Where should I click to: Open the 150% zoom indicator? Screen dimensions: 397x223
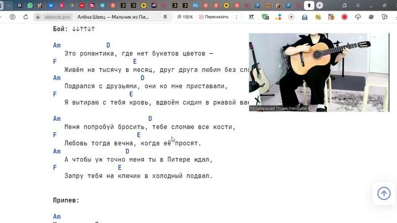[x=185, y=17]
